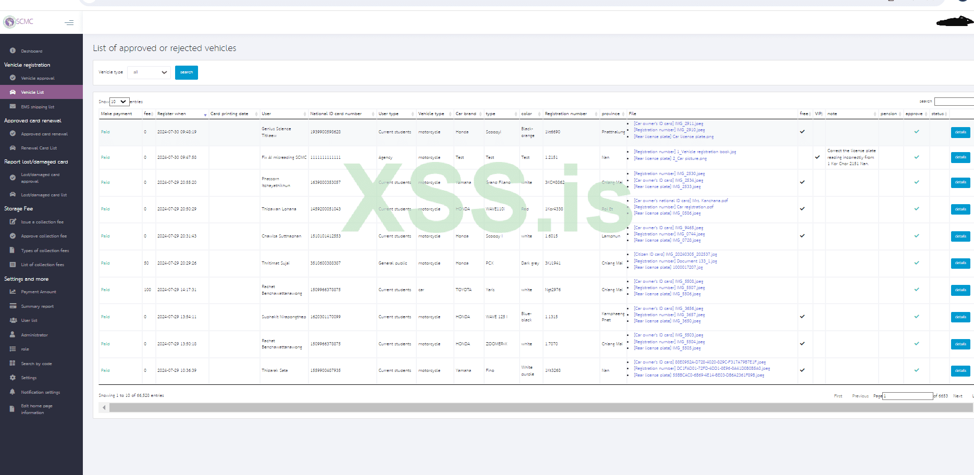
Task: Sort table by Car brand column
Action: [x=468, y=114]
